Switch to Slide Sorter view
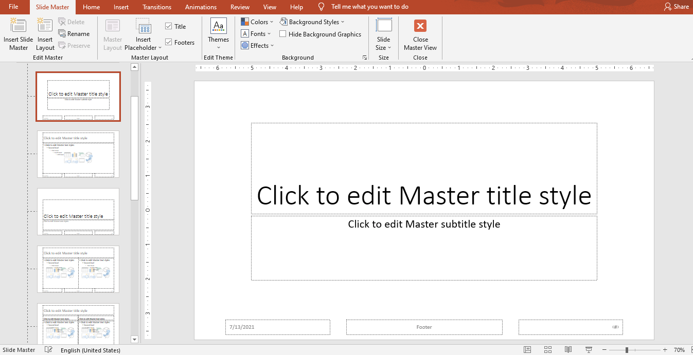Screen dimensions: 693x355 tap(548, 350)
